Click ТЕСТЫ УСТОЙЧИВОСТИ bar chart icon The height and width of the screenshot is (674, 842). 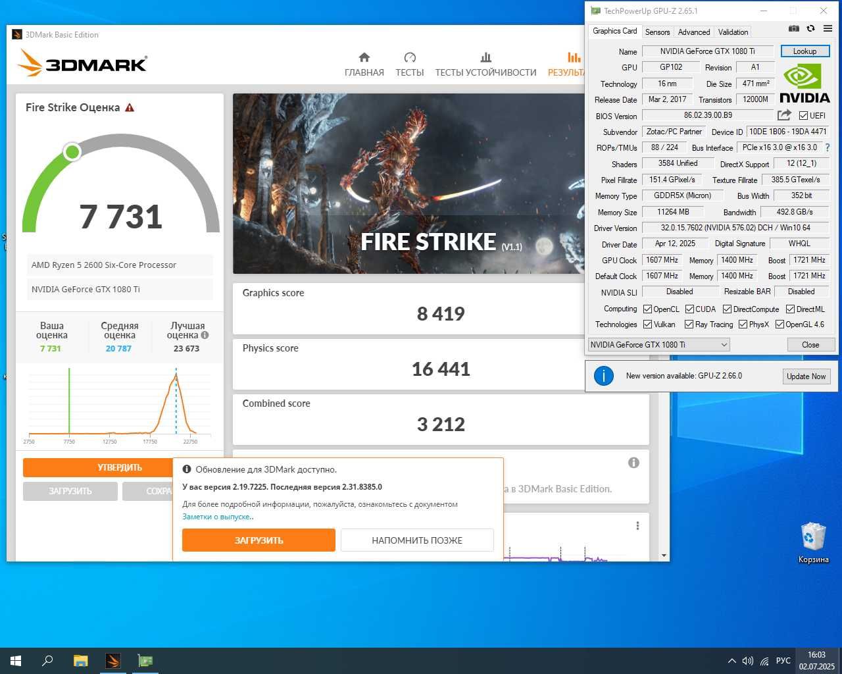(486, 57)
